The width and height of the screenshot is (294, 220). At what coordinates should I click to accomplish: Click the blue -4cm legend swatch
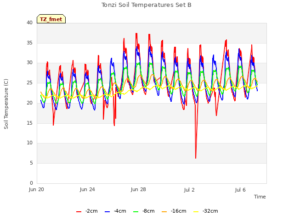click(x=107, y=212)
